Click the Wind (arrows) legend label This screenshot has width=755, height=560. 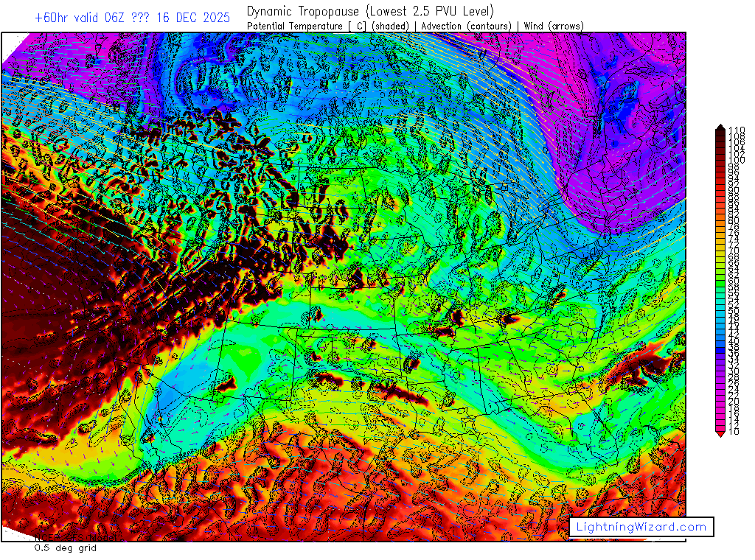tap(553, 26)
